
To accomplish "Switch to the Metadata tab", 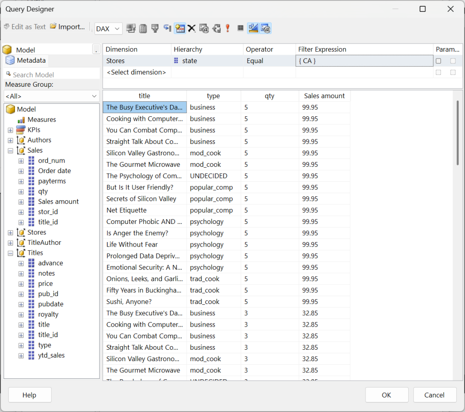I will point(26,60).
